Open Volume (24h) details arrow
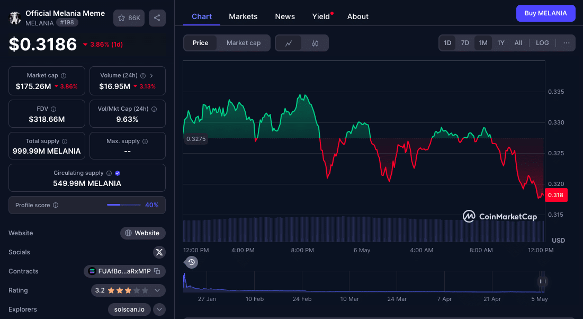This screenshot has width=583, height=319. pyautogui.click(x=151, y=76)
